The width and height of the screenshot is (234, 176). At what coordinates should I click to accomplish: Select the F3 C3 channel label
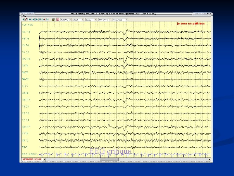pyautogui.click(x=25, y=107)
